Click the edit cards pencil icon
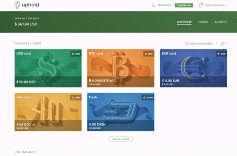 [222, 44]
